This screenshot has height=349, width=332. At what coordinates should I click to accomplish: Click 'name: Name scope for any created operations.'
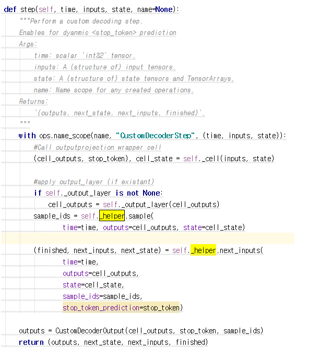click(114, 90)
